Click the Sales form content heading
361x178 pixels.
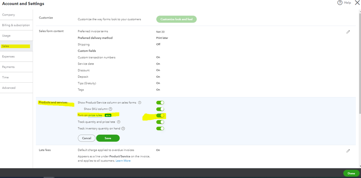(51, 31)
